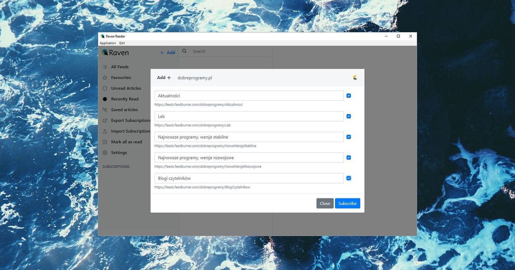Uncheck the Blogi czytelników feed checkbox
Image resolution: width=515 pixels, height=270 pixels.
[348, 178]
